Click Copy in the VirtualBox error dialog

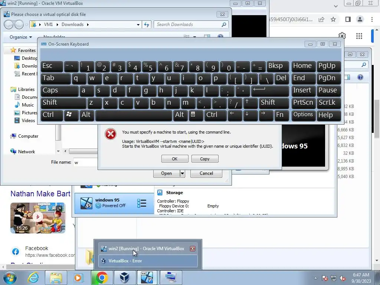pos(205,159)
